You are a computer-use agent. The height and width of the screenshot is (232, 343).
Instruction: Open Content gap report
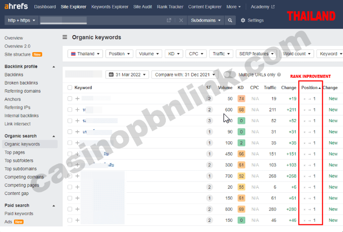[x=16, y=193]
